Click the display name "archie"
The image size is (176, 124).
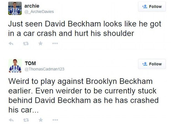coord(32,6)
